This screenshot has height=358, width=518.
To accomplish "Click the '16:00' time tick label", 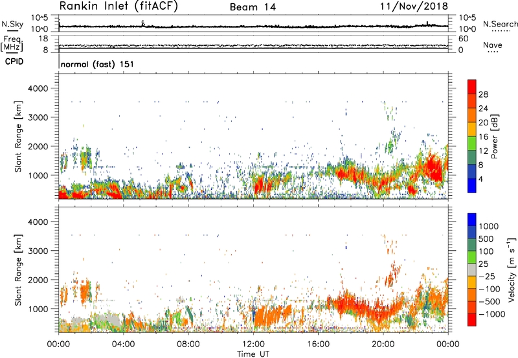I will (x=318, y=344).
